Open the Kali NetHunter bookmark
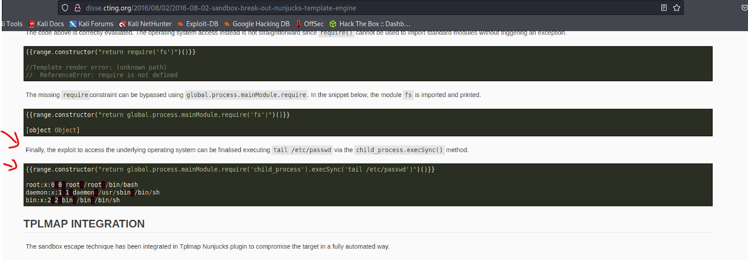This screenshot has width=748, height=260. click(x=145, y=24)
